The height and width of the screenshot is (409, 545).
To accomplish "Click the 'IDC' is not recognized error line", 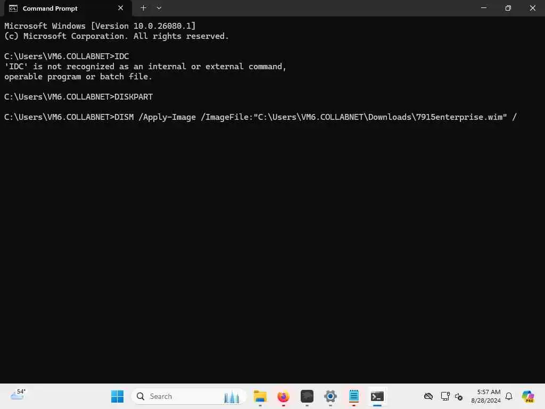I will coord(145,67).
